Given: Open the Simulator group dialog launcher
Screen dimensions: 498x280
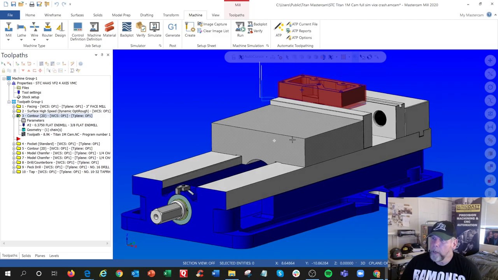Looking at the screenshot, I should click(x=160, y=46).
